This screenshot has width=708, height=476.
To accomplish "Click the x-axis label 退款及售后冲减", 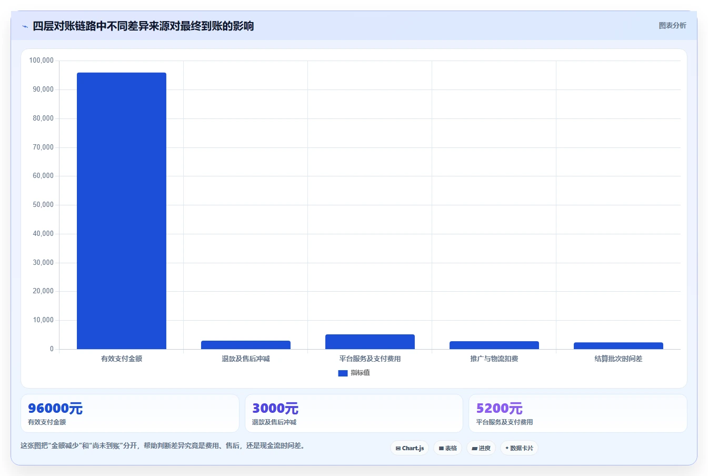I will pos(246,359).
